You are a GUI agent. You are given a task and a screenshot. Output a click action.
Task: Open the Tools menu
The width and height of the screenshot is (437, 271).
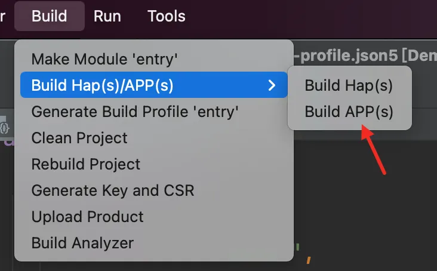[167, 16]
